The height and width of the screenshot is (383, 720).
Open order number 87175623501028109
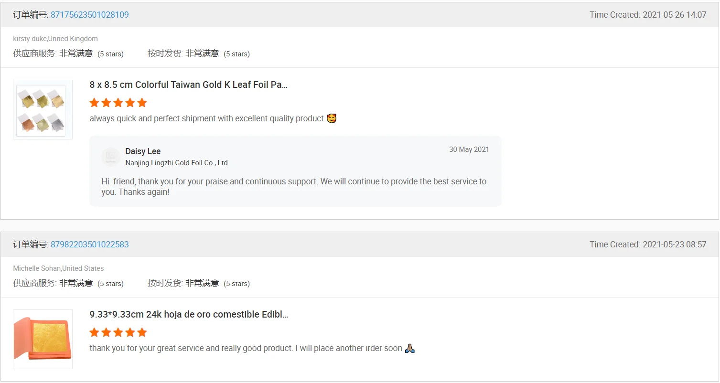pyautogui.click(x=89, y=15)
